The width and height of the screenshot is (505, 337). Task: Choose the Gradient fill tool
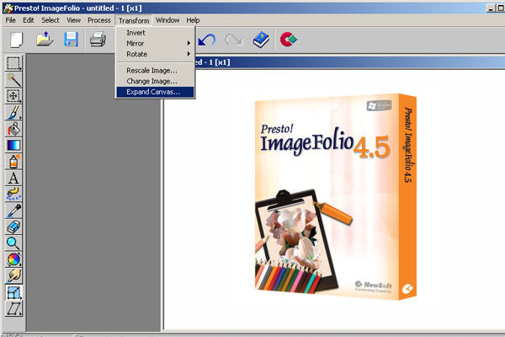coord(13,145)
